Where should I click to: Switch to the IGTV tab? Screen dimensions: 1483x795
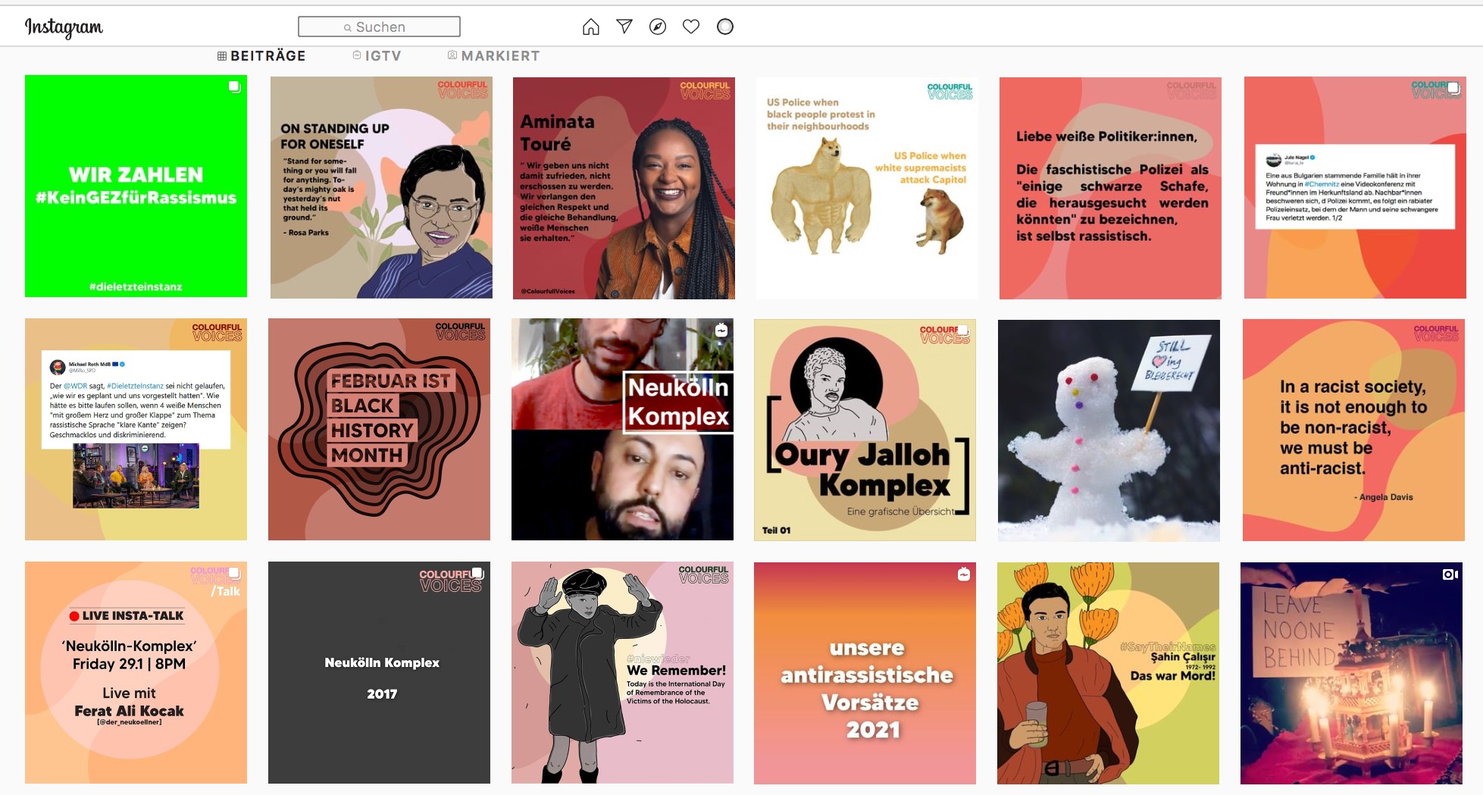(x=377, y=56)
